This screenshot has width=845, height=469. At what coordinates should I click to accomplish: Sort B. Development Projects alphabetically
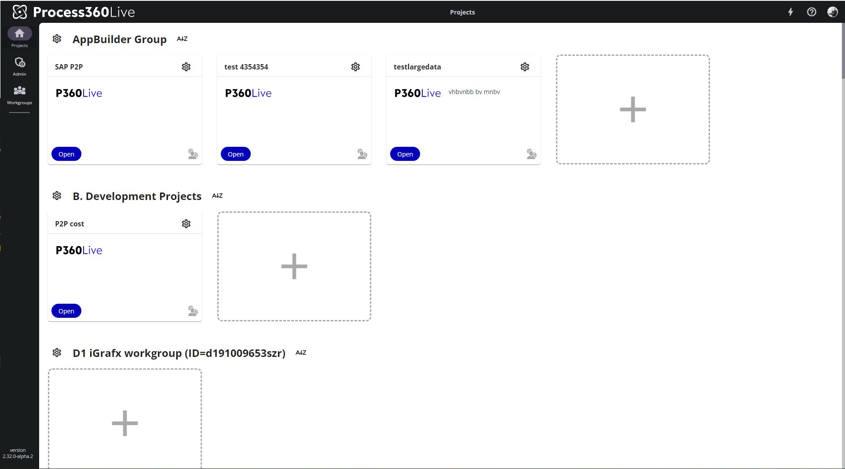(x=217, y=196)
